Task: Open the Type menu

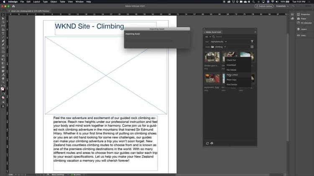Action: click(x=45, y=2)
